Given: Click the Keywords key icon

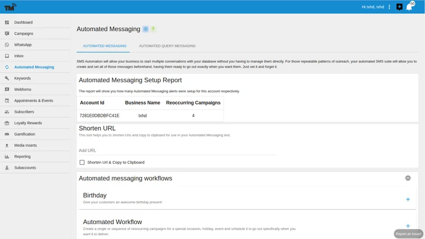Looking at the screenshot, I should (x=7, y=78).
